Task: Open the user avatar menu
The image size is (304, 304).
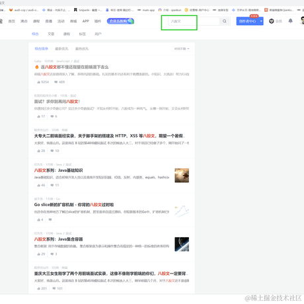Action: 302,21
